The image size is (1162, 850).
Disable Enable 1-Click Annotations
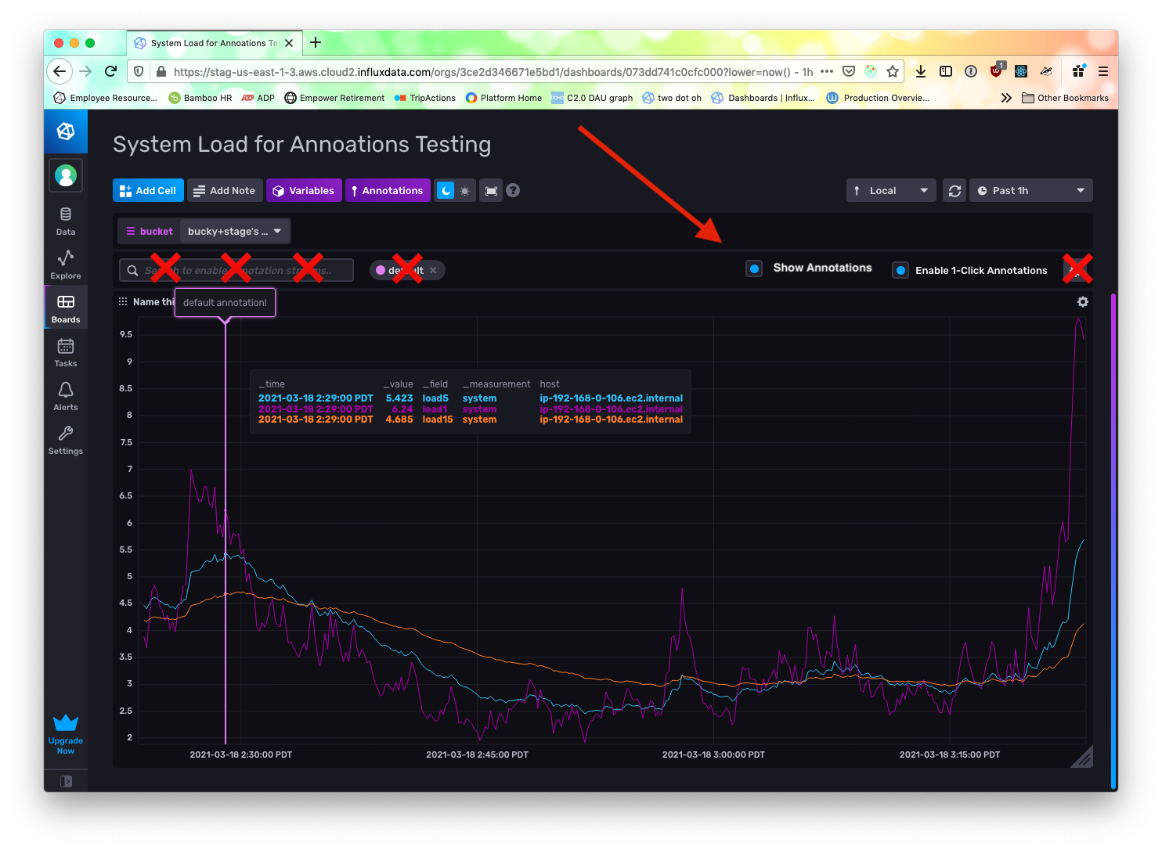coord(900,269)
